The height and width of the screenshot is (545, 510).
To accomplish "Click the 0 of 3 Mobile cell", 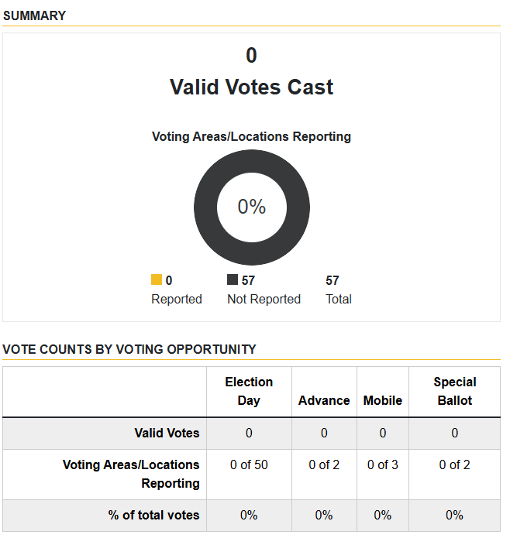I will (x=383, y=464).
